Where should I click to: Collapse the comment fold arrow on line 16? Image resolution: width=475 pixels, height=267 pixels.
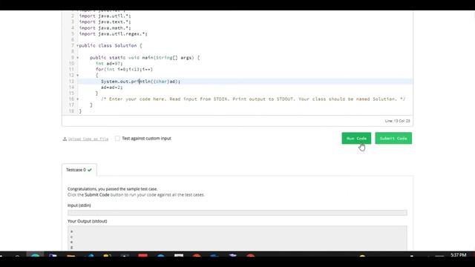tap(77, 99)
